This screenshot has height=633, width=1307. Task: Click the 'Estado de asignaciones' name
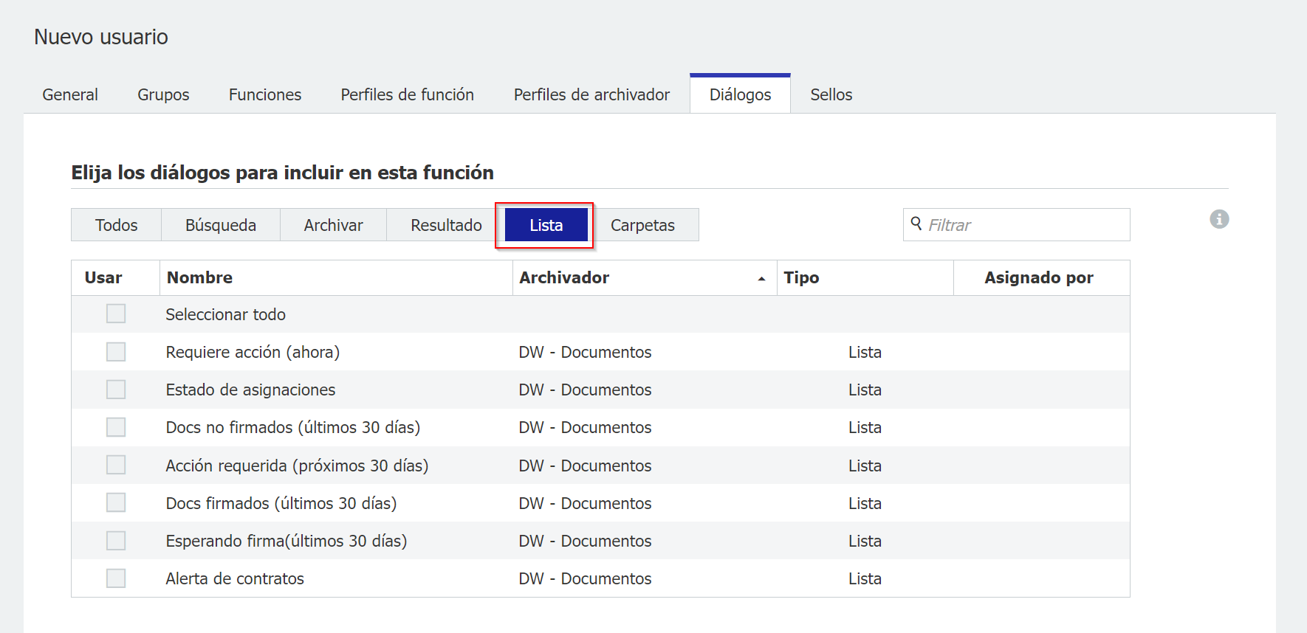[x=250, y=390]
